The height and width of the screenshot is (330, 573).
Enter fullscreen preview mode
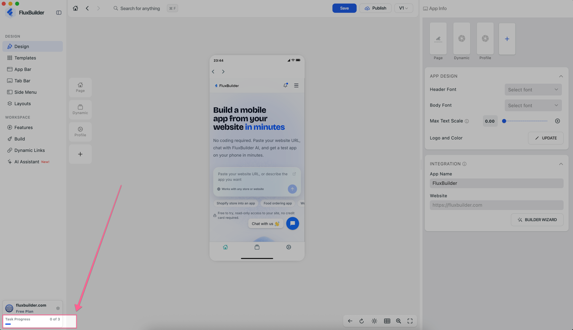410,321
